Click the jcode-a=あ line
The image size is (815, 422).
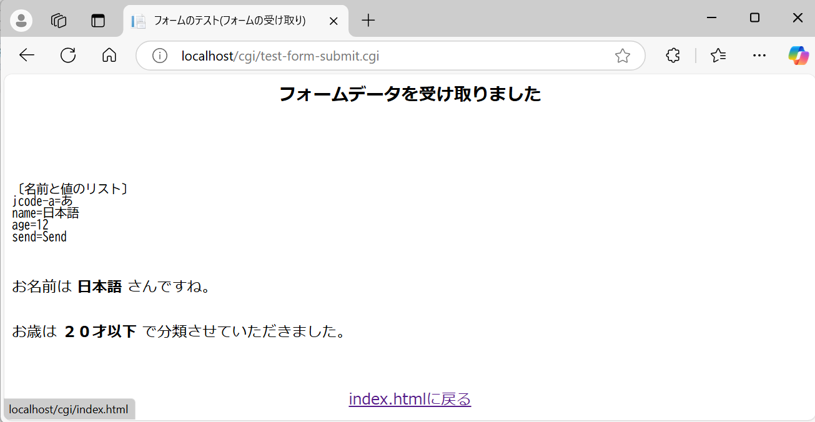(42, 201)
